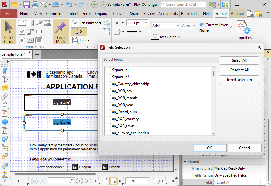
Task: Check the Signature1 checkbox
Action: coord(108,70)
